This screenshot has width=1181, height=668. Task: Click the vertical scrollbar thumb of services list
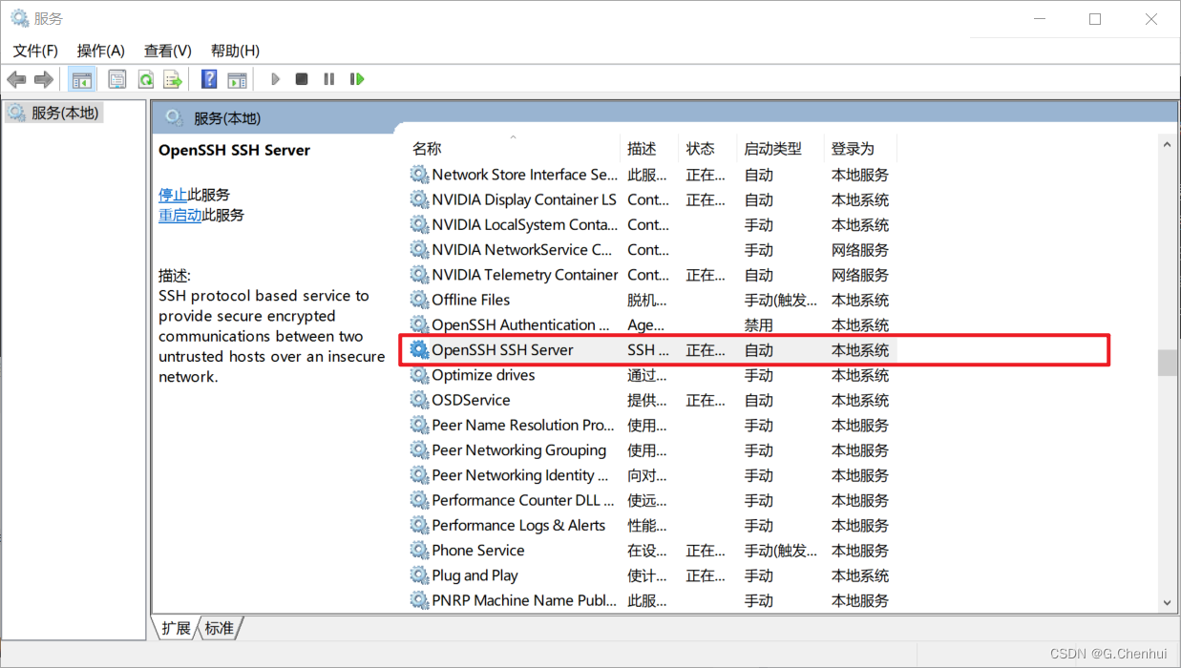pos(1167,363)
